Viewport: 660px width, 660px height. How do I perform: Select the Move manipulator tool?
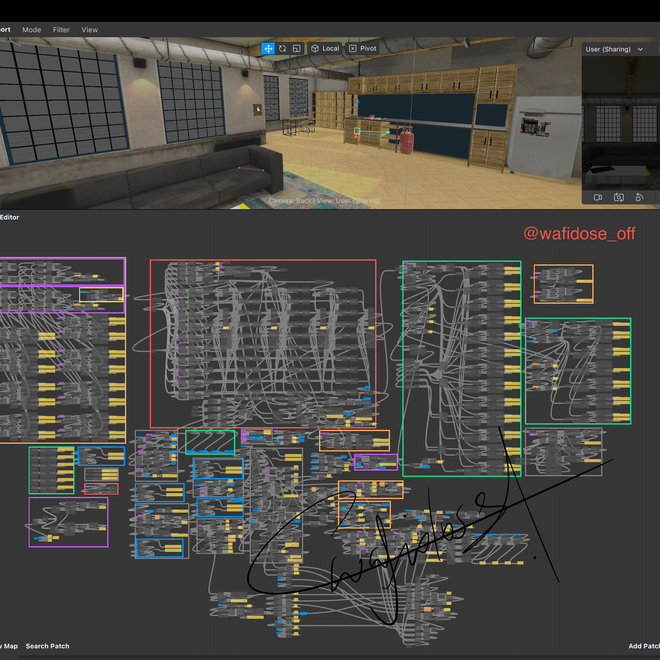(x=268, y=48)
